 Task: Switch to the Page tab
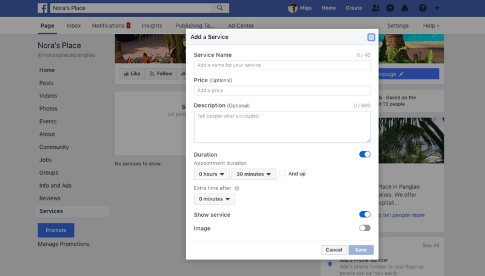pos(47,25)
